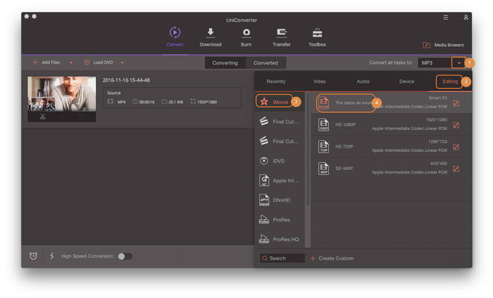This screenshot has width=493, height=298.
Task: Open the Download section
Action: coord(211,37)
